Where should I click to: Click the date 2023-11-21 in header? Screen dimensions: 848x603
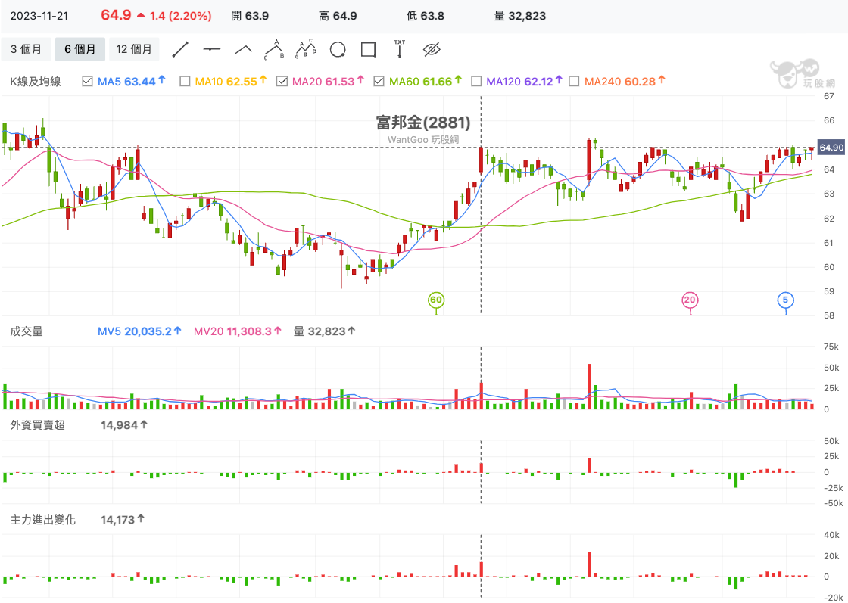click(39, 16)
